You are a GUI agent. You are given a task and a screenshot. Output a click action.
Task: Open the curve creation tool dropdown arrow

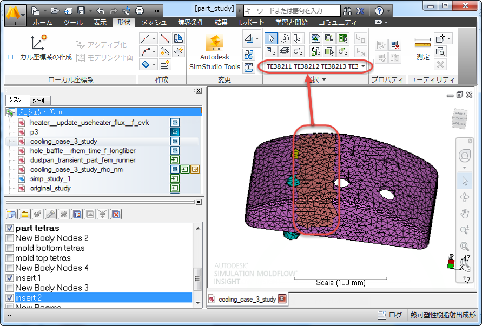click(x=154, y=51)
